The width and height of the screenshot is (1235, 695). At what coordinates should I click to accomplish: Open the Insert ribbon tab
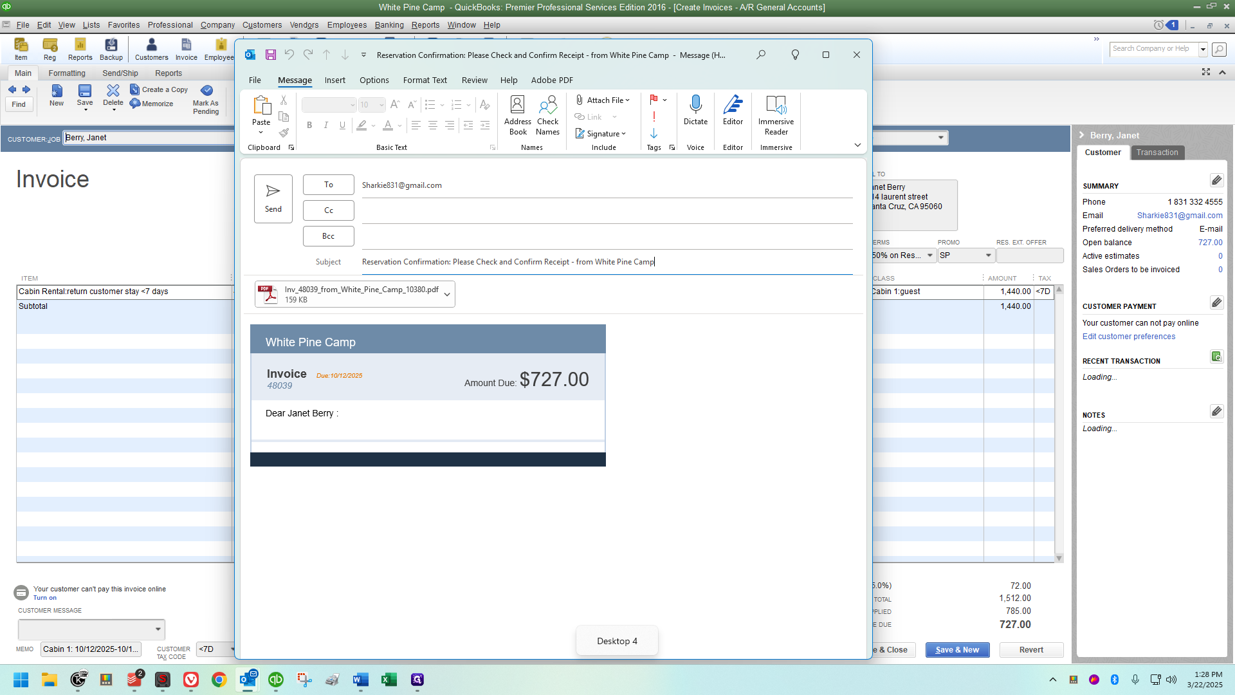(x=334, y=80)
